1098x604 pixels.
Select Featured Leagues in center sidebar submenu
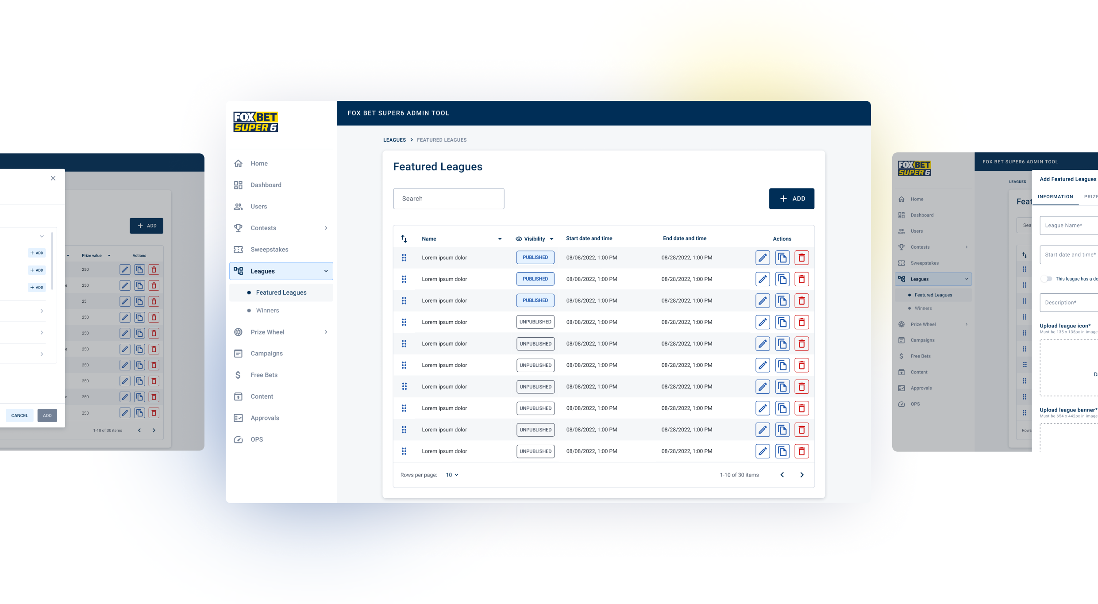(x=281, y=292)
